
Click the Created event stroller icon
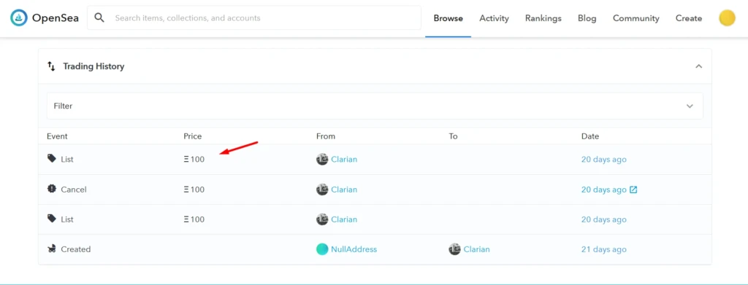tap(52, 249)
